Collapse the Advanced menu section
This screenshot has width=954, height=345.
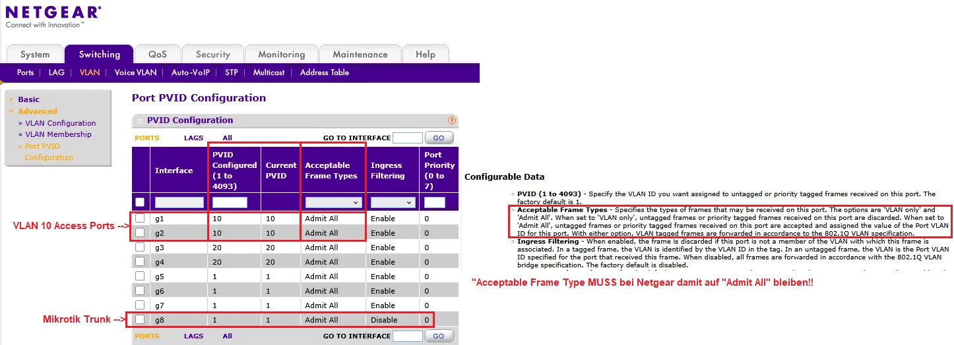[37, 111]
